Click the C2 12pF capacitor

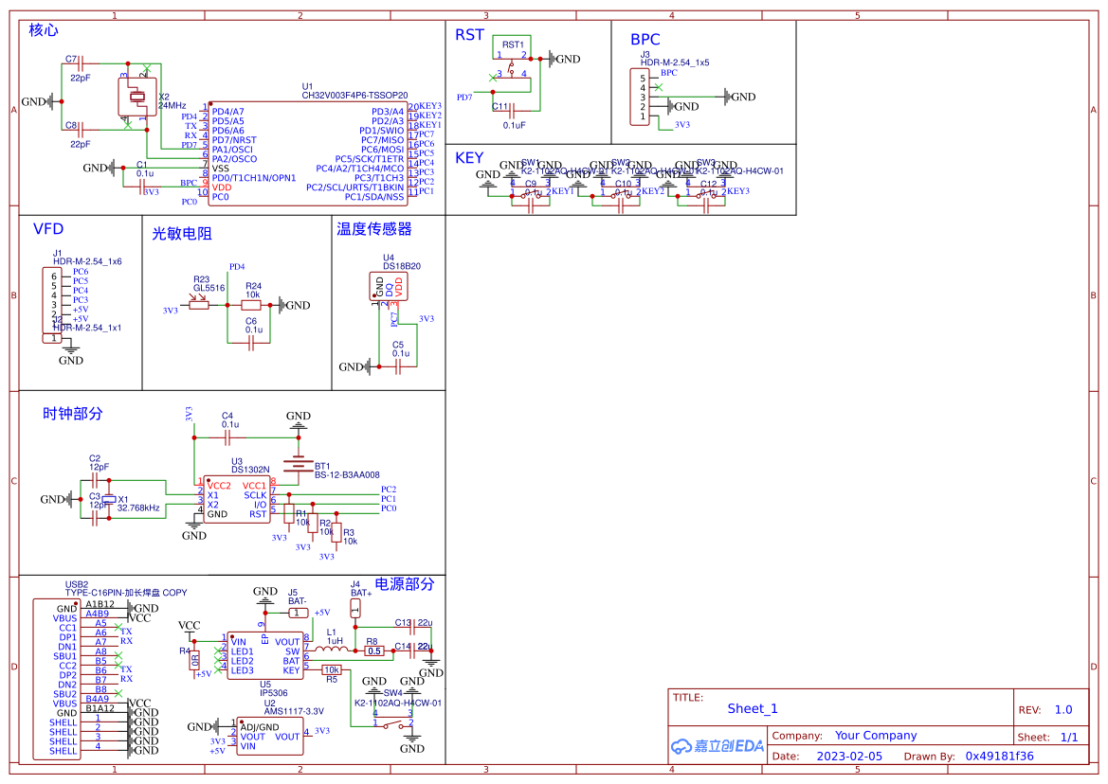(x=96, y=481)
